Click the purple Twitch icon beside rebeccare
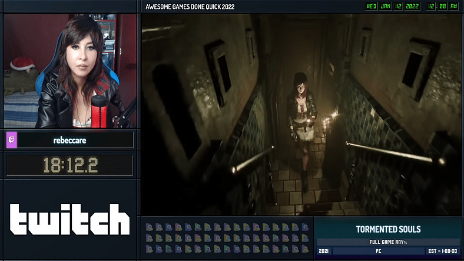464x261 pixels. pyautogui.click(x=12, y=140)
